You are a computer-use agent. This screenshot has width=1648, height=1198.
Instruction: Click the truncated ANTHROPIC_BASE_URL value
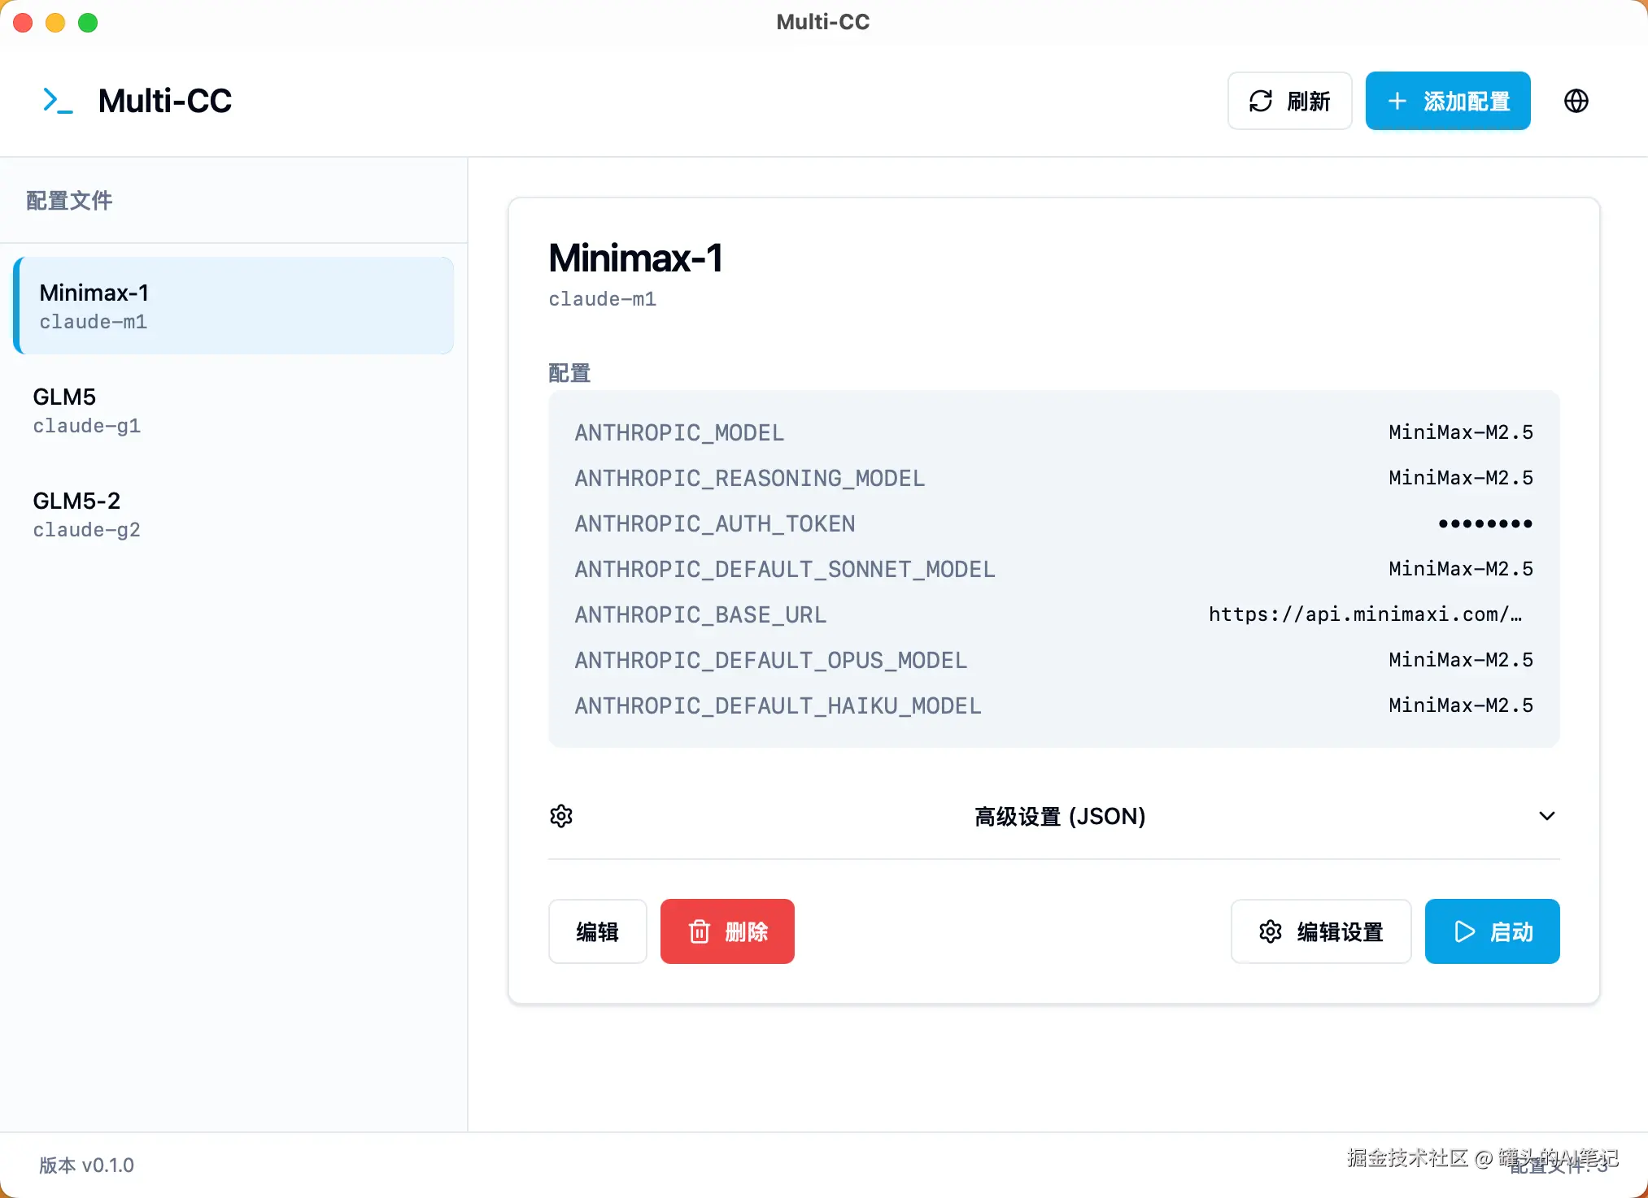(1364, 614)
